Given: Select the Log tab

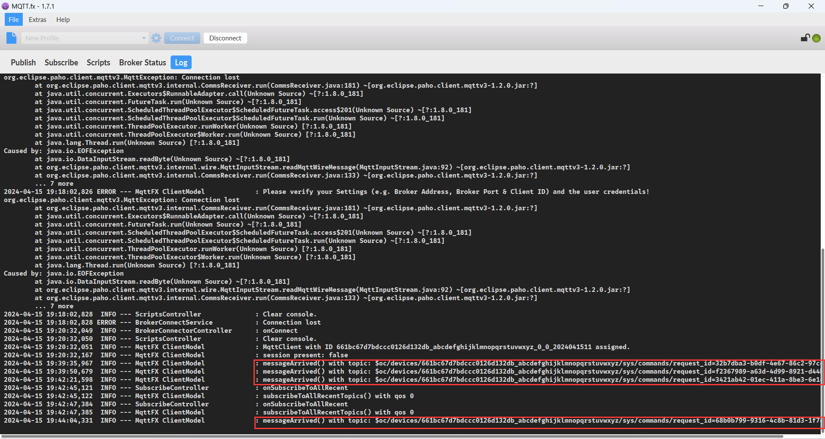Looking at the screenshot, I should pos(181,62).
